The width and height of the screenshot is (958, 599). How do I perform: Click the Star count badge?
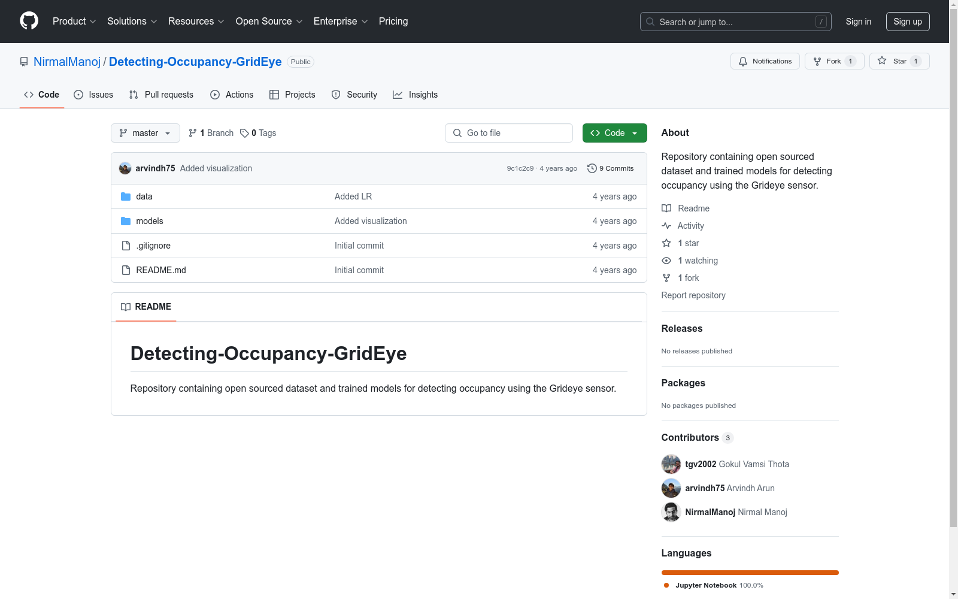pyautogui.click(x=915, y=61)
